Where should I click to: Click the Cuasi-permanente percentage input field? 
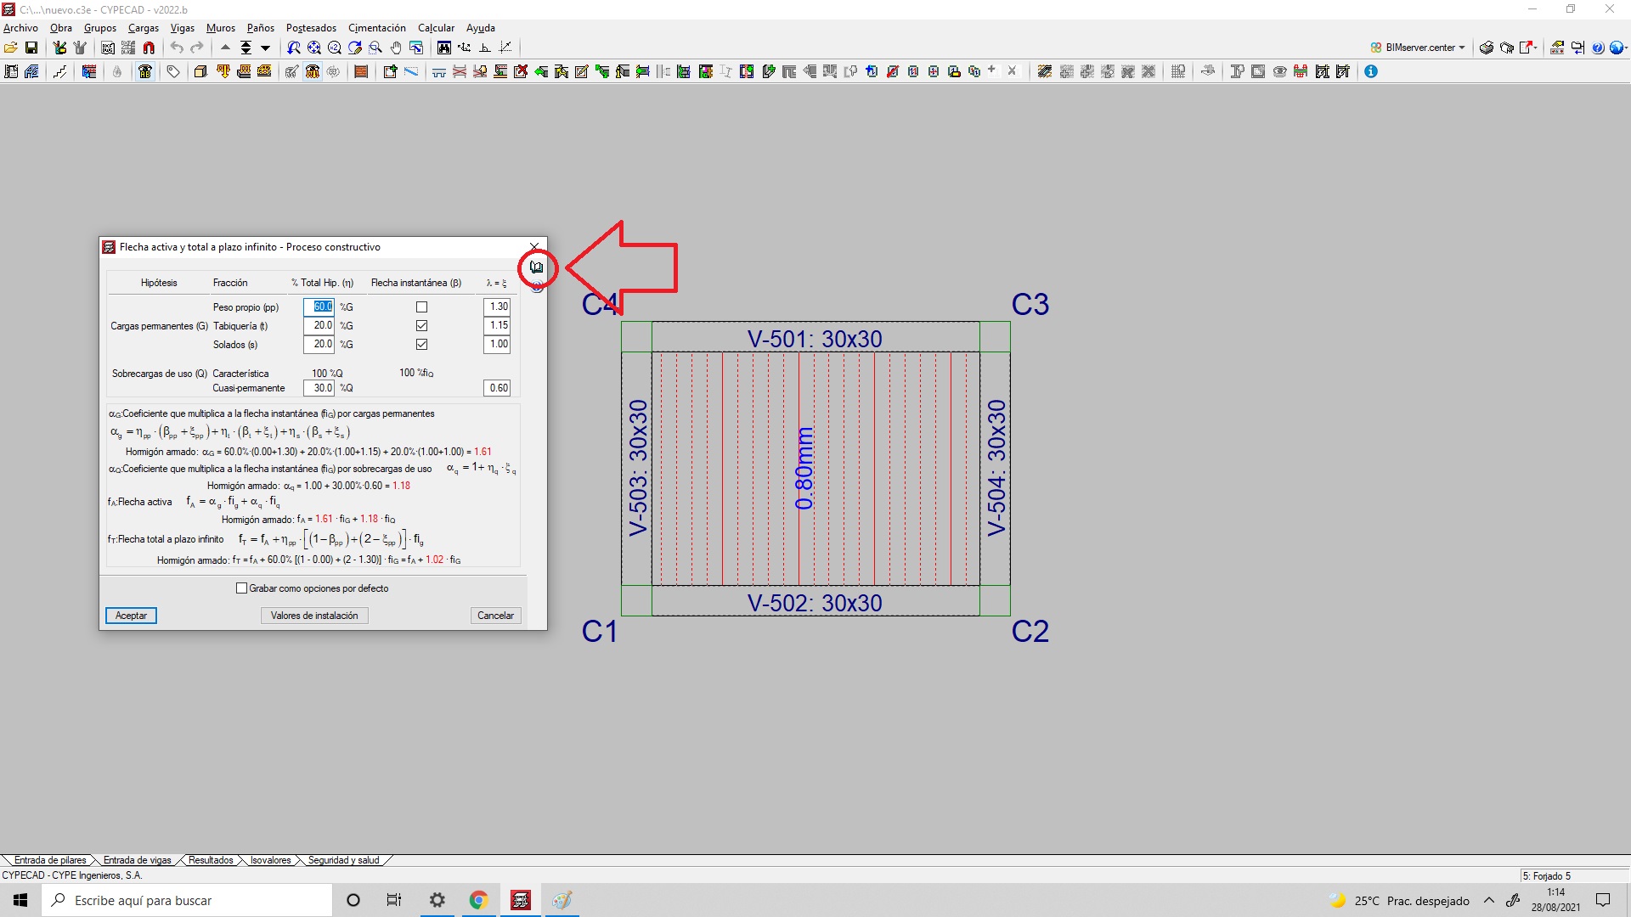coord(319,388)
